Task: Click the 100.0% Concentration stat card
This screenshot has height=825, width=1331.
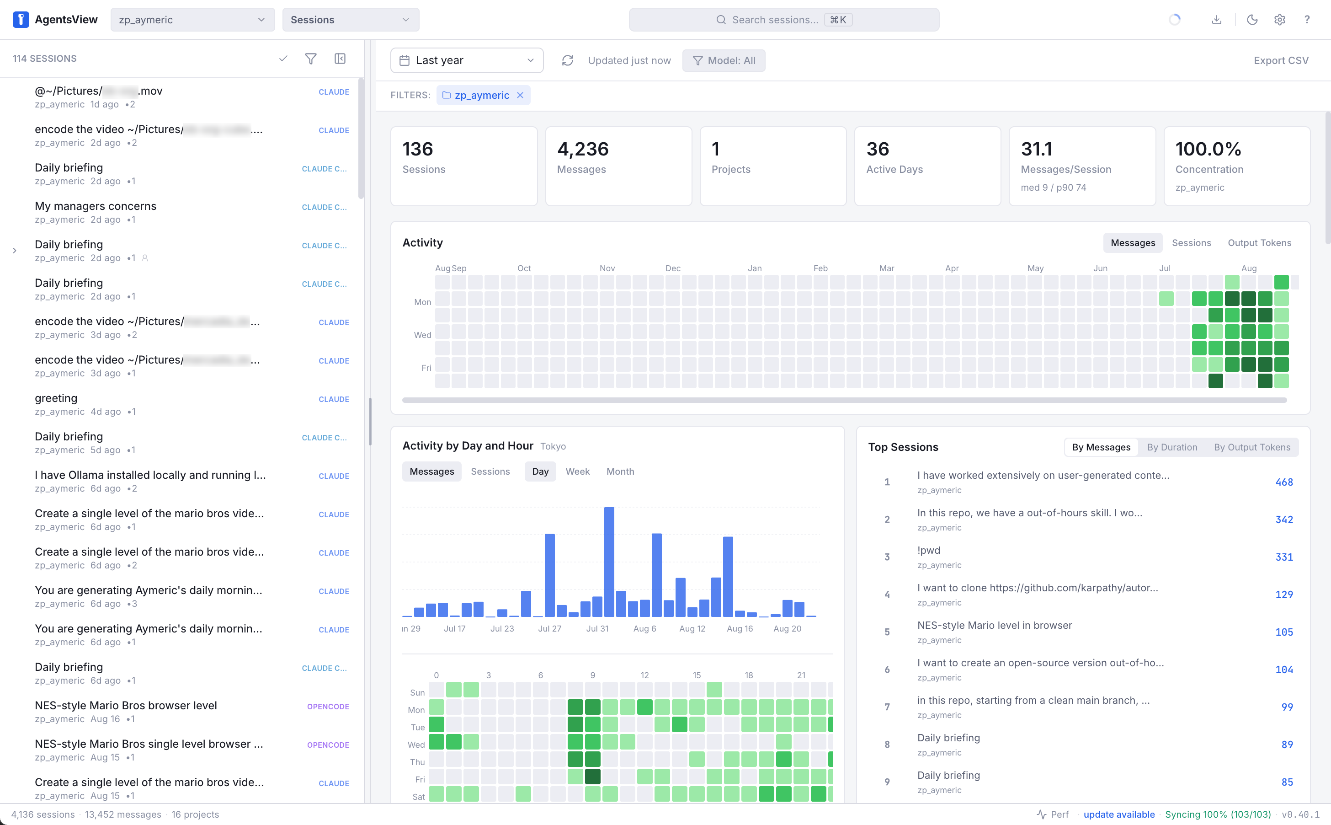Action: [x=1237, y=166]
